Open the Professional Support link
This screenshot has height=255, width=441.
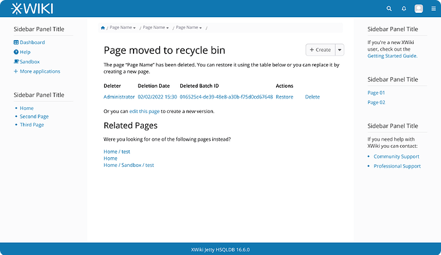click(397, 166)
